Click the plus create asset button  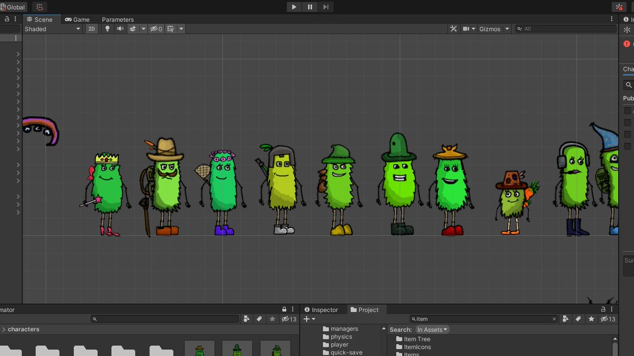(306, 319)
